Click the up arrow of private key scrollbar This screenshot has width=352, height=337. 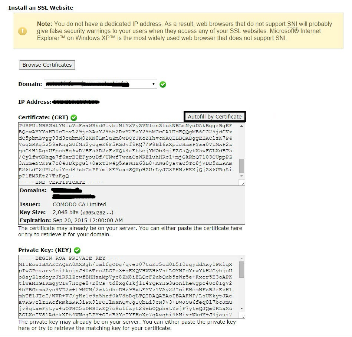pyautogui.click(x=241, y=258)
